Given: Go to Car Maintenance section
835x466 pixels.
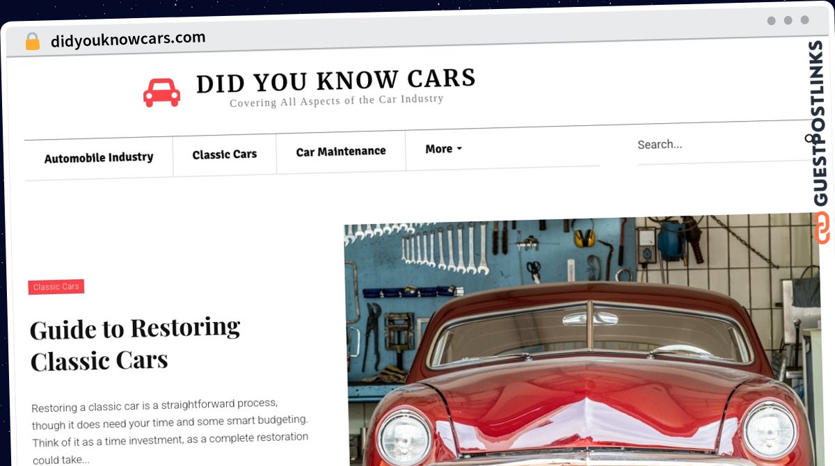Looking at the screenshot, I should [341, 152].
